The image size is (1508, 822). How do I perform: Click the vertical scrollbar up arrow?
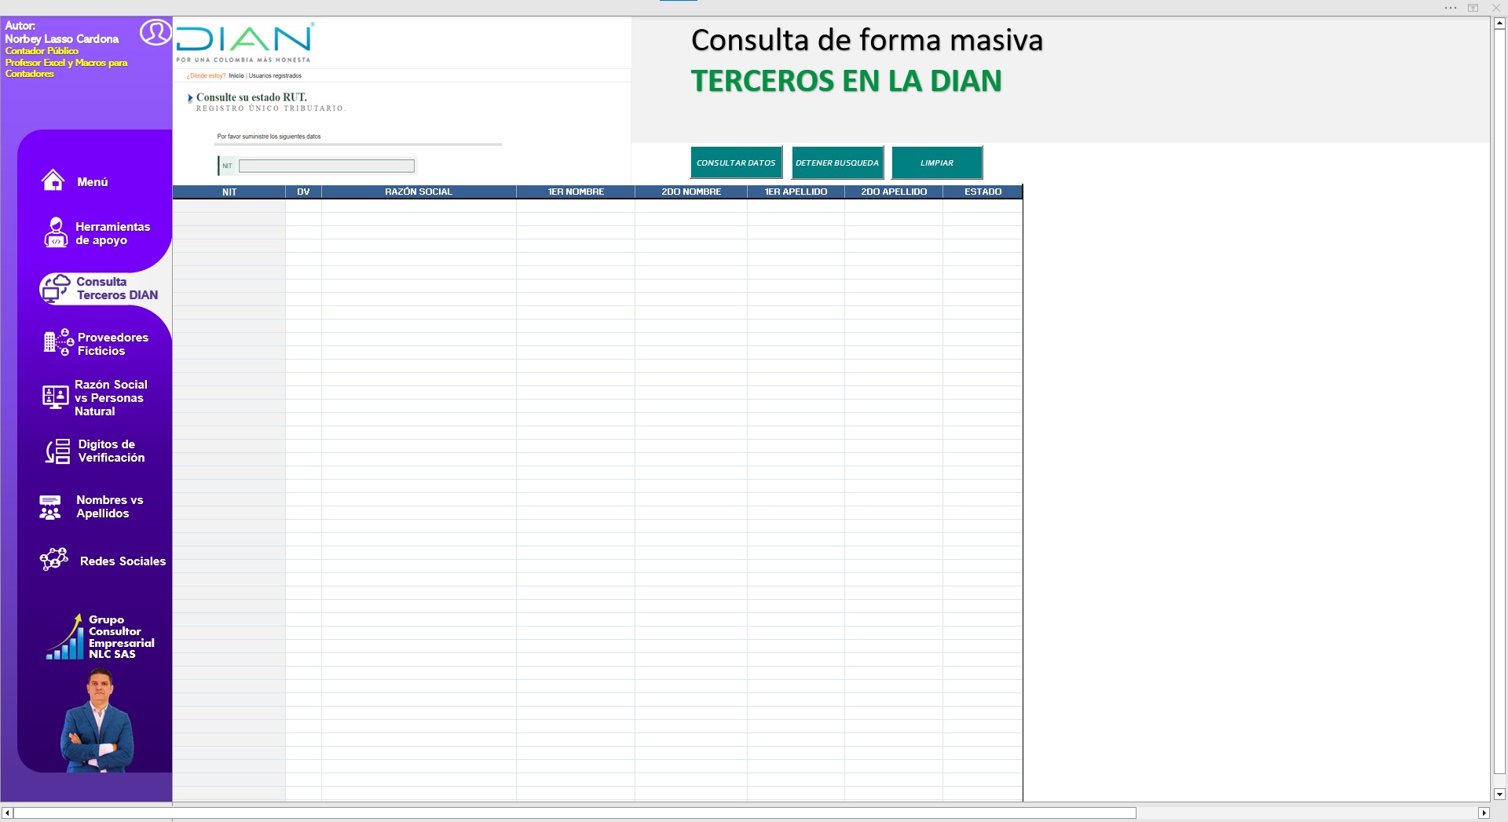tap(1499, 24)
